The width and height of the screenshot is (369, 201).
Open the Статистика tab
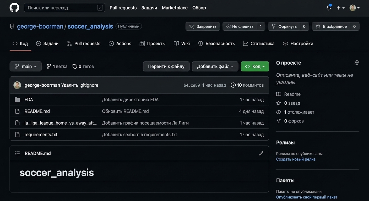(x=259, y=43)
